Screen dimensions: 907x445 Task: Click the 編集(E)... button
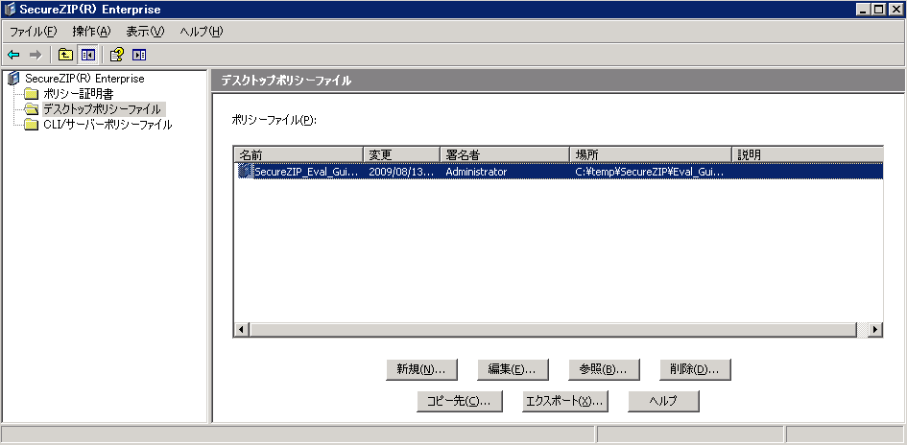(x=513, y=369)
